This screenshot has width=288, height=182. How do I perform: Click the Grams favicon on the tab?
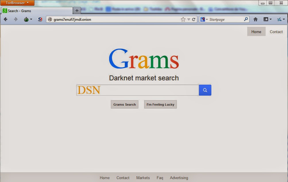tap(5, 11)
